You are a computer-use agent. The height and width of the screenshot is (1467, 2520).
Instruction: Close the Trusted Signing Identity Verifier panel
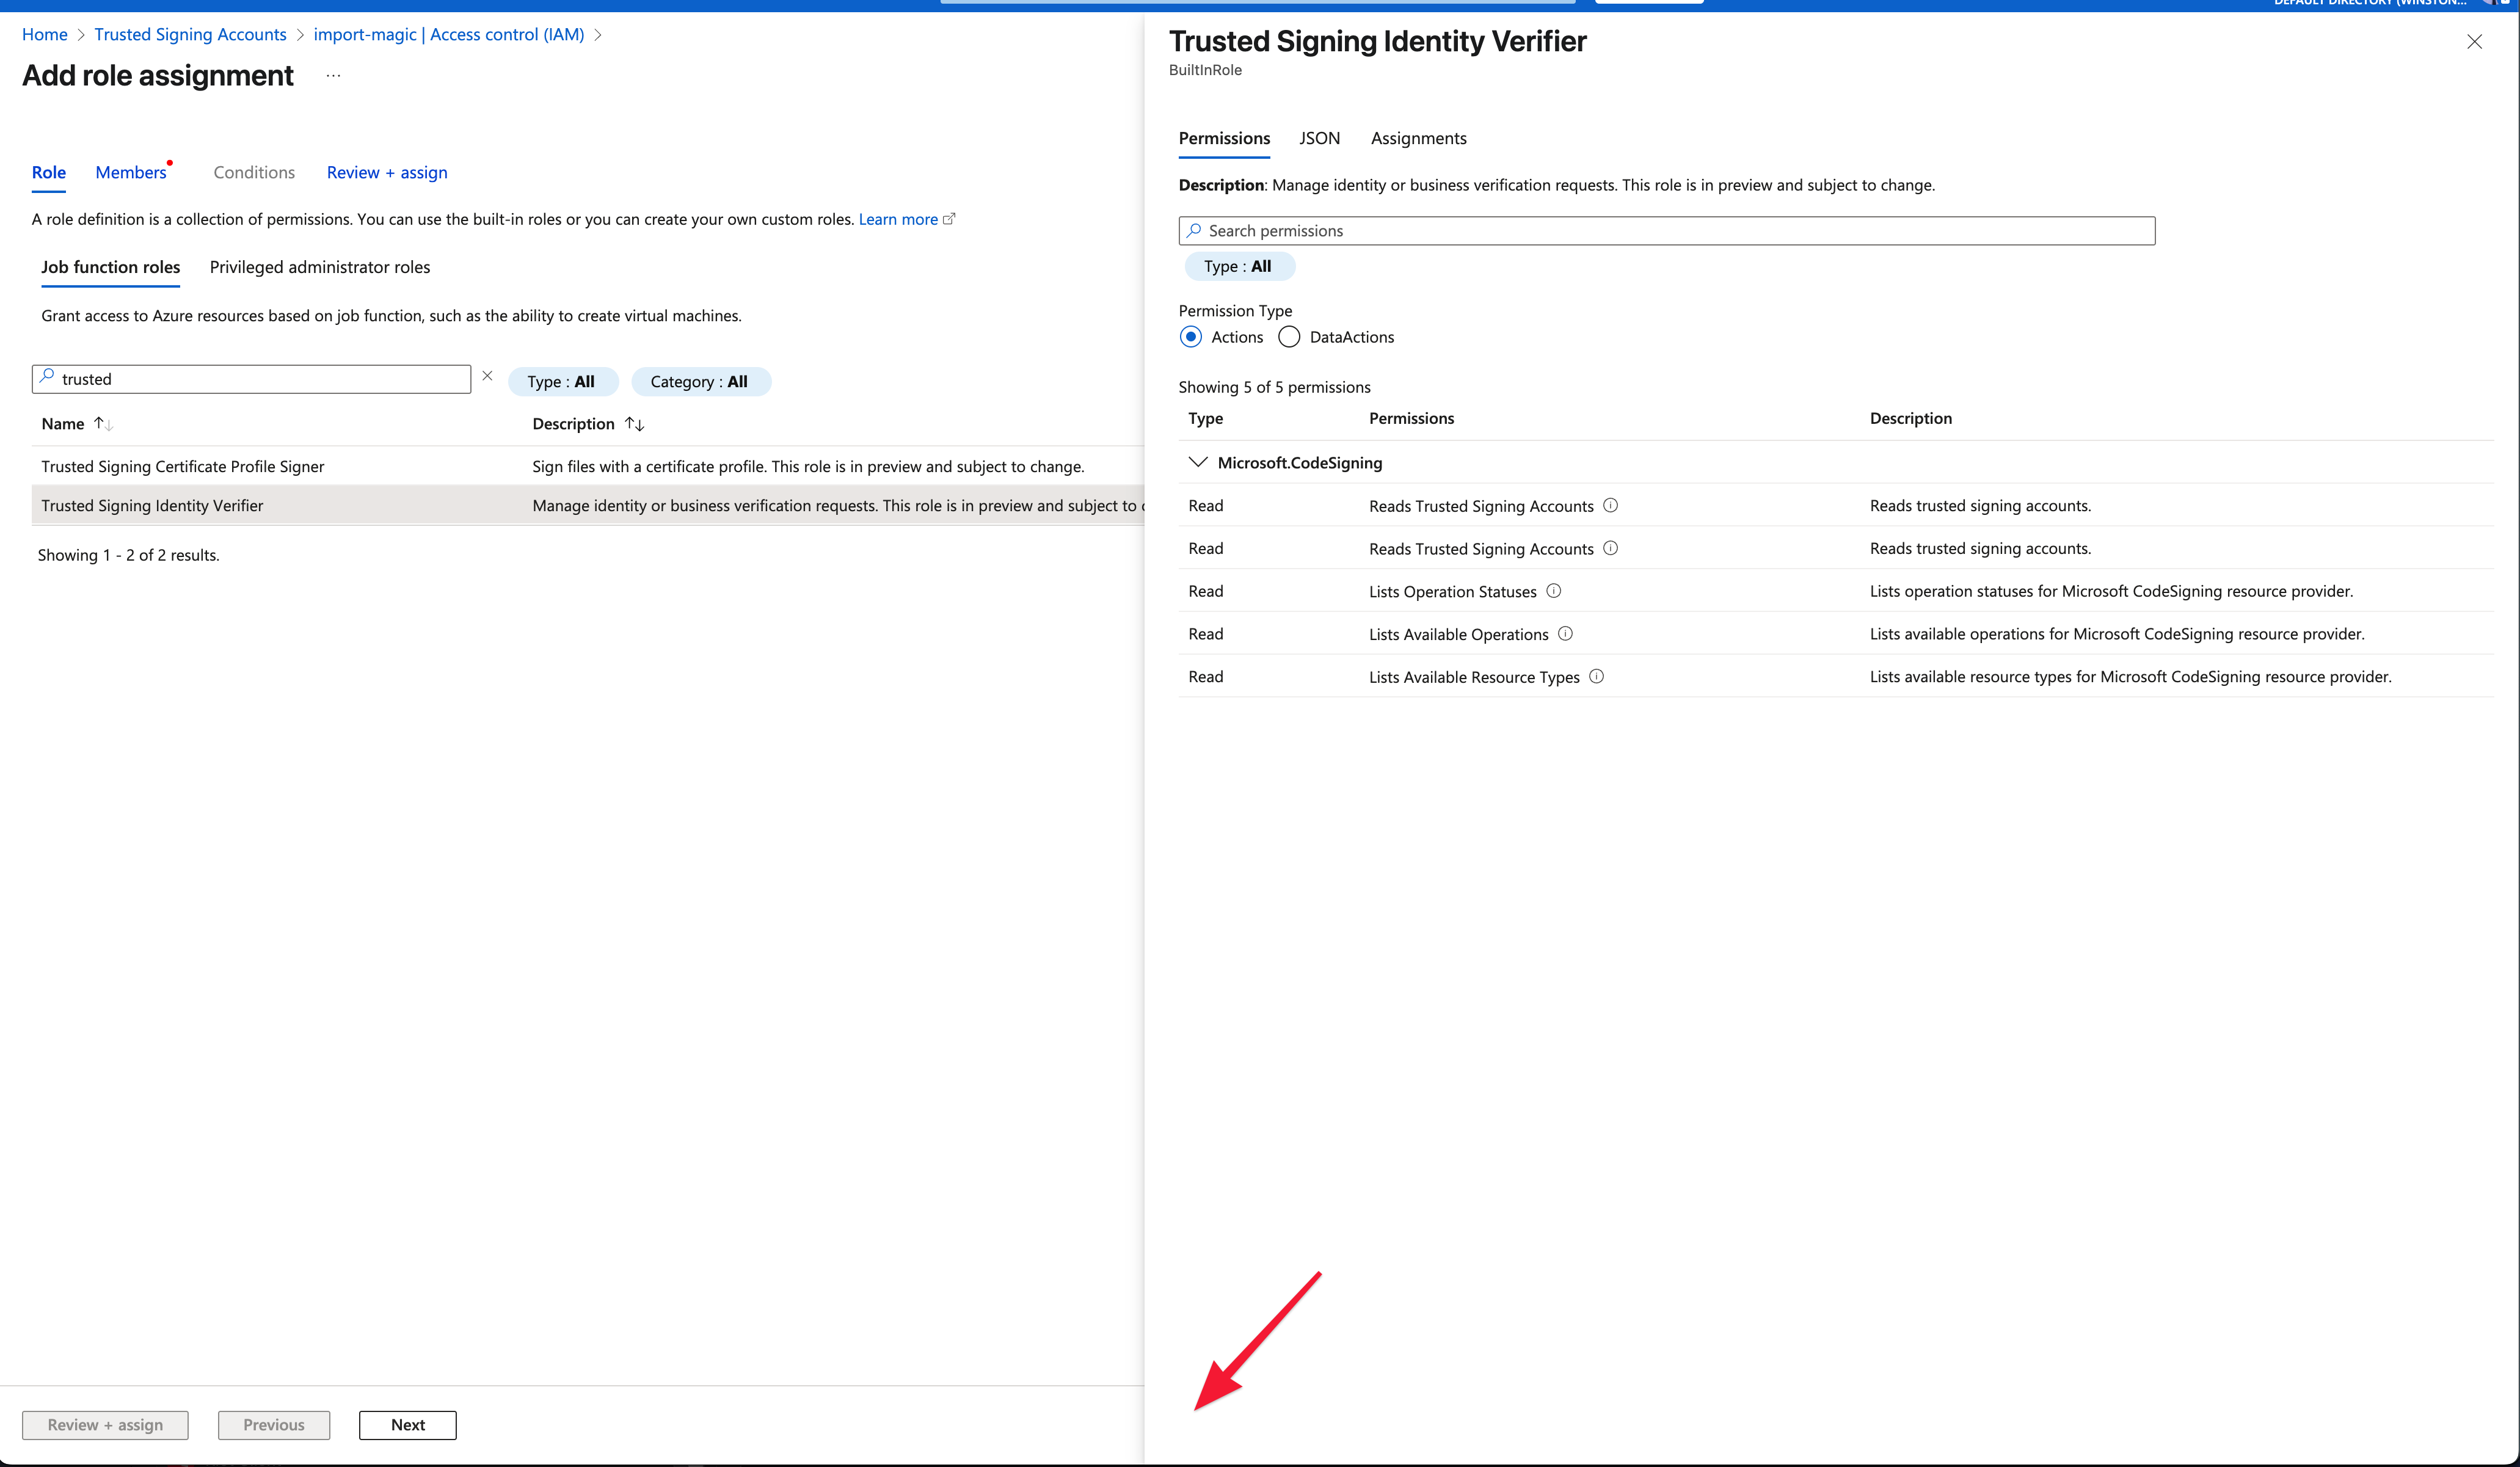pyautogui.click(x=2474, y=41)
